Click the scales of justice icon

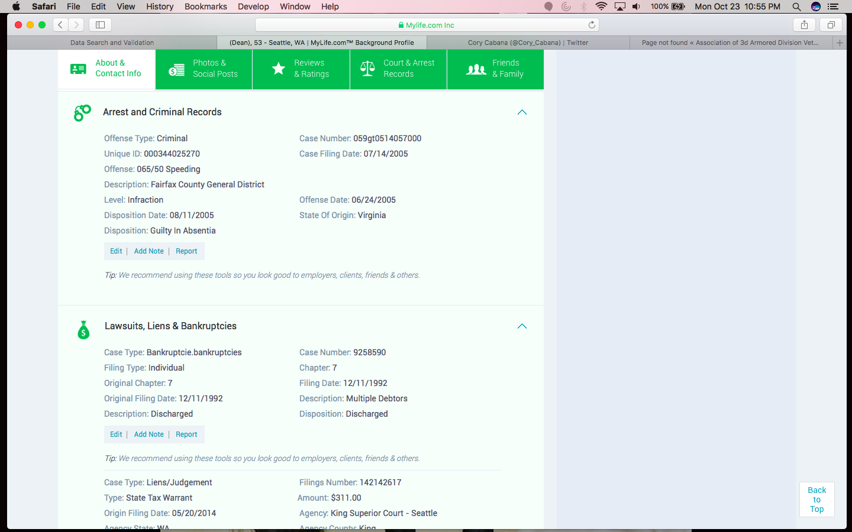[x=367, y=69]
